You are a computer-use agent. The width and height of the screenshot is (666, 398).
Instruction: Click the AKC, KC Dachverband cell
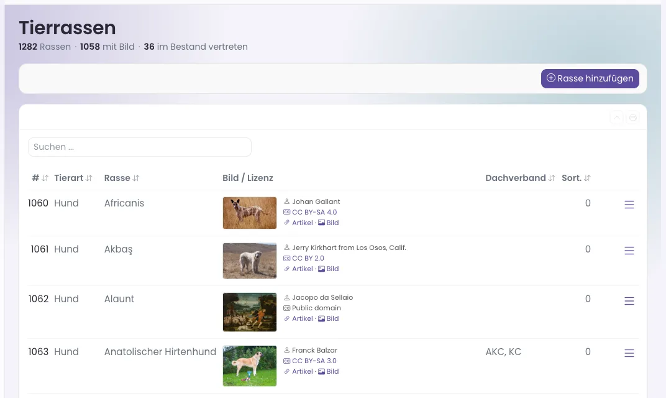click(x=503, y=351)
